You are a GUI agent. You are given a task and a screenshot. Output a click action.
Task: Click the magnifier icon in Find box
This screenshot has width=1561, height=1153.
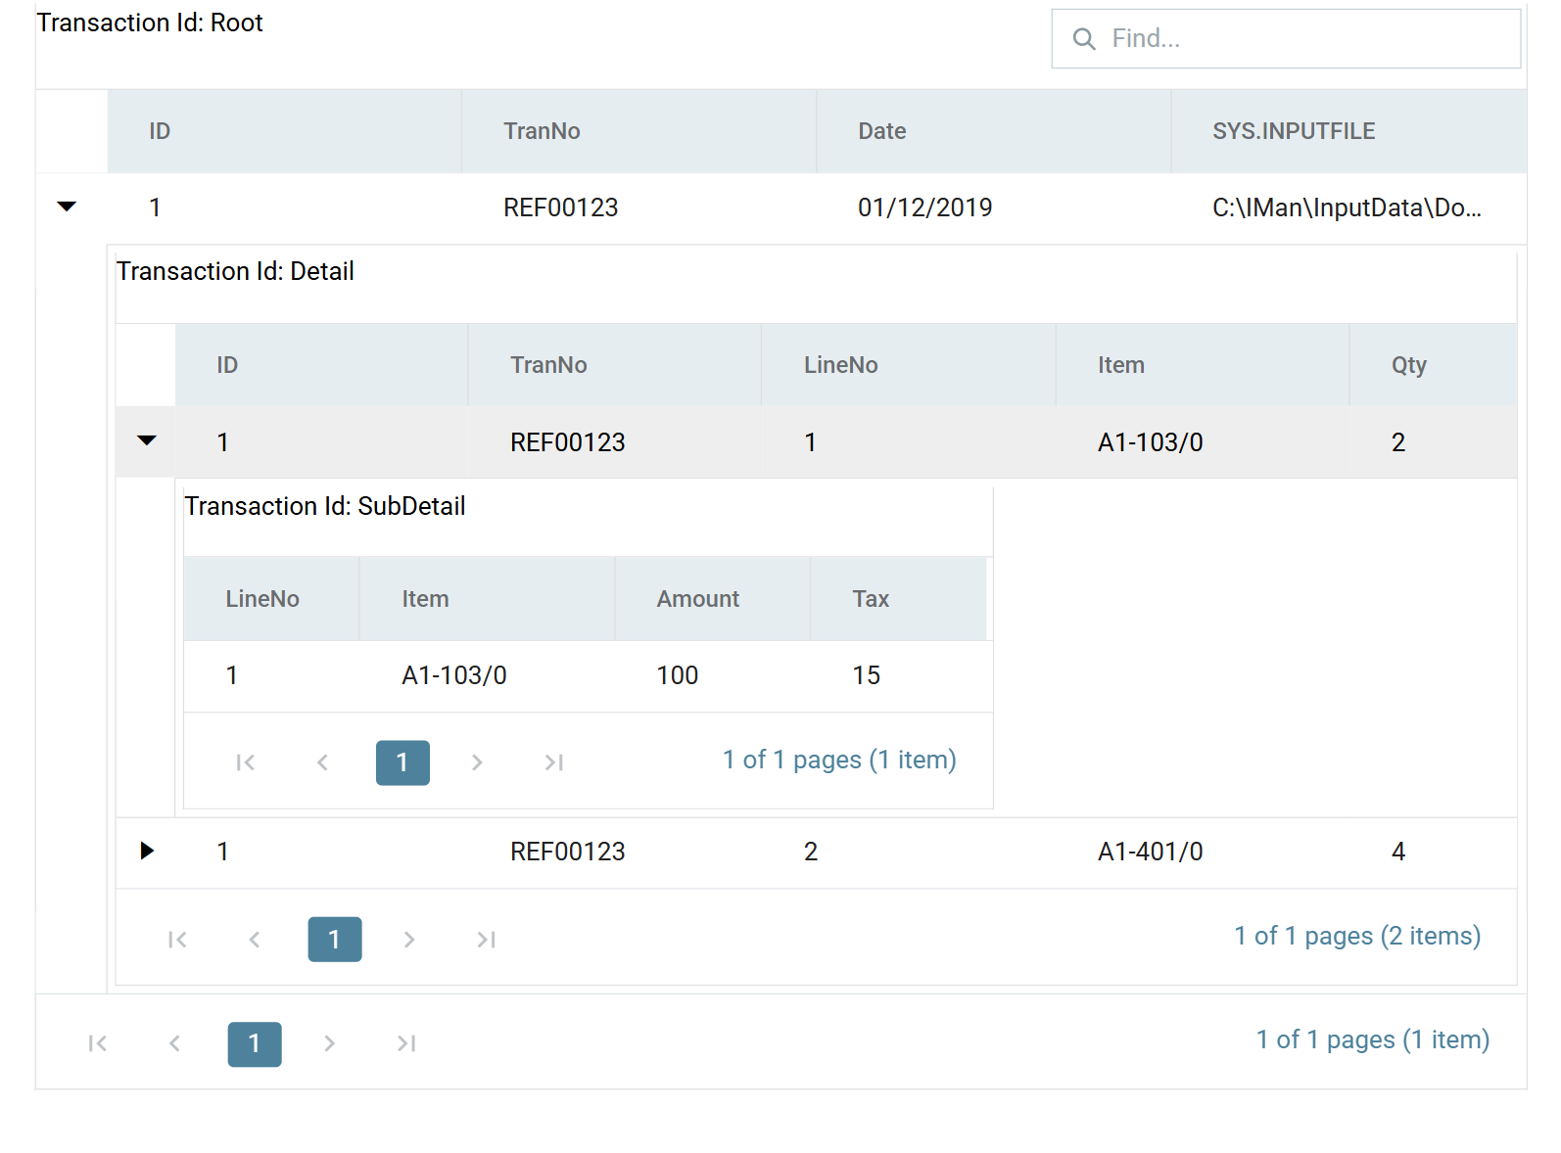click(1084, 39)
